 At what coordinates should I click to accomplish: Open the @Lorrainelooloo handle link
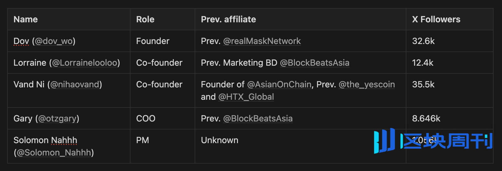pos(85,63)
